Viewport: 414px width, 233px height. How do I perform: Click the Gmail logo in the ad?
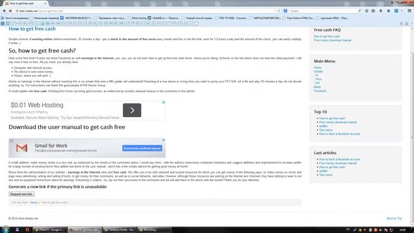tap(21, 148)
